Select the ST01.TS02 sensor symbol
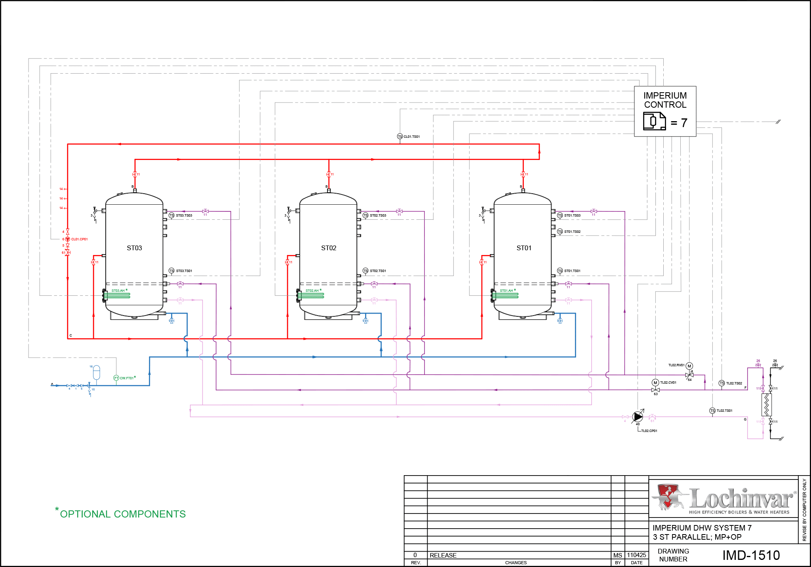 pyautogui.click(x=560, y=232)
